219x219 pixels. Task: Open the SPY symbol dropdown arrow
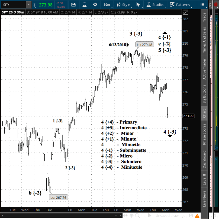click(x=28, y=5)
